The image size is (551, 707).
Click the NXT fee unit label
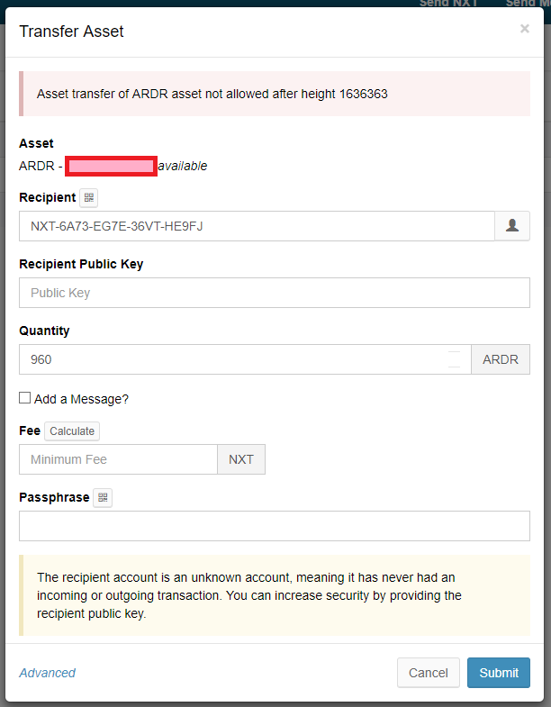tap(241, 459)
